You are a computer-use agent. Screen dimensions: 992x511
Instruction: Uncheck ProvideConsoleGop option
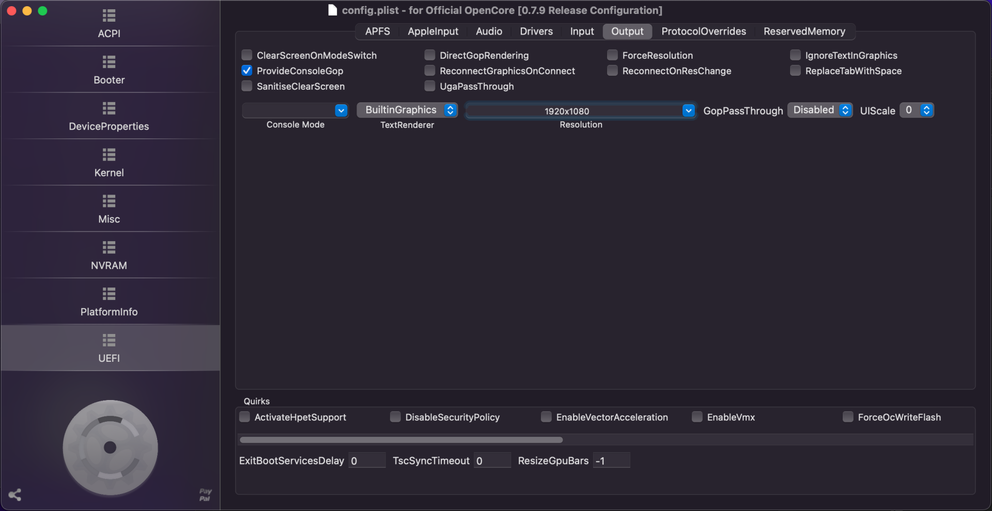click(247, 71)
